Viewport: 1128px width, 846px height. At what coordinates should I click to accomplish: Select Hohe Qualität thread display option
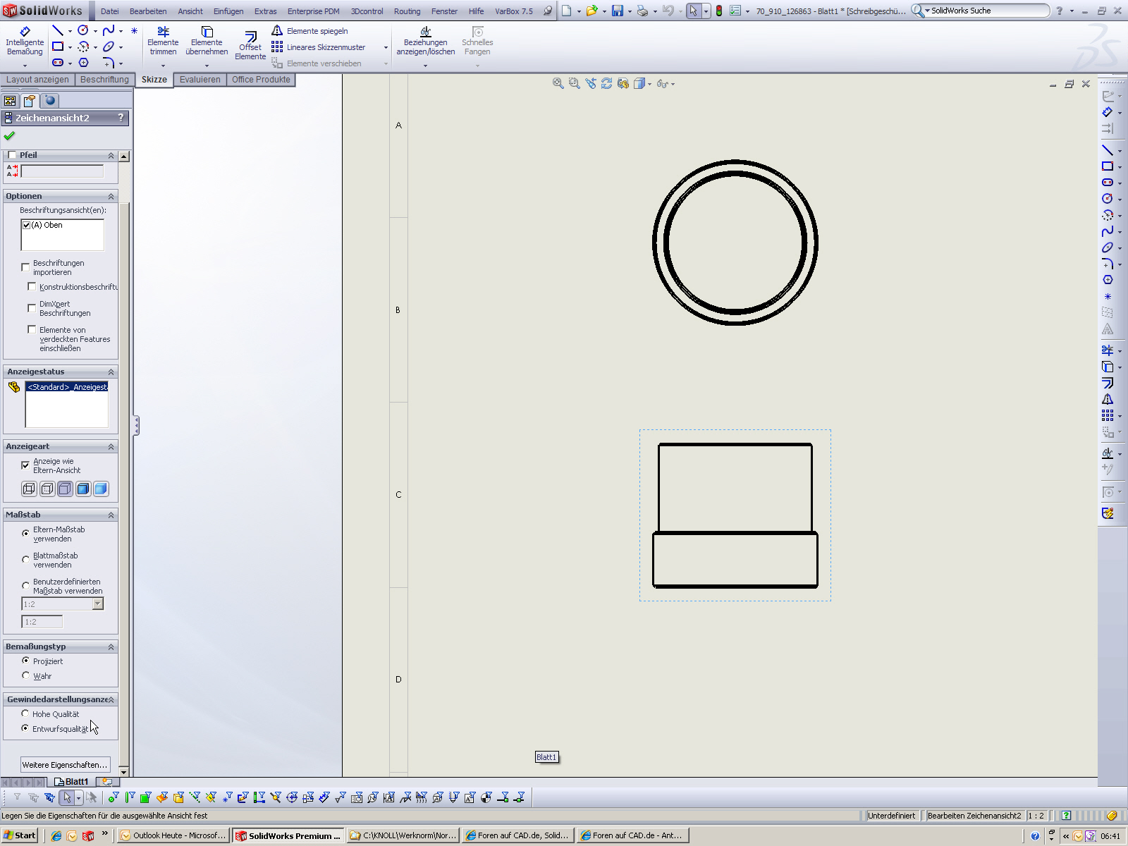pos(26,714)
